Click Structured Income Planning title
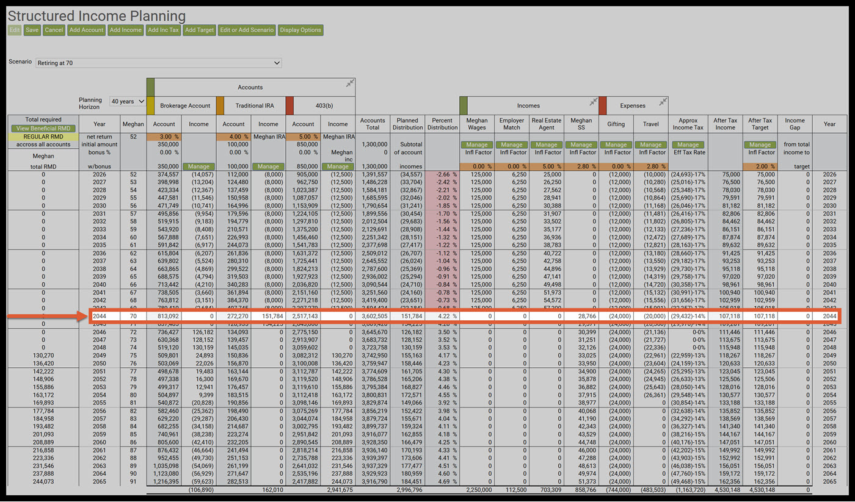The height and width of the screenshot is (502, 855). point(96,16)
